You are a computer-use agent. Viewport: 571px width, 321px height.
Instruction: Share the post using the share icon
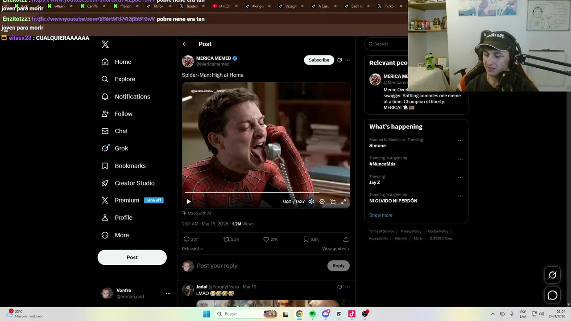346,239
